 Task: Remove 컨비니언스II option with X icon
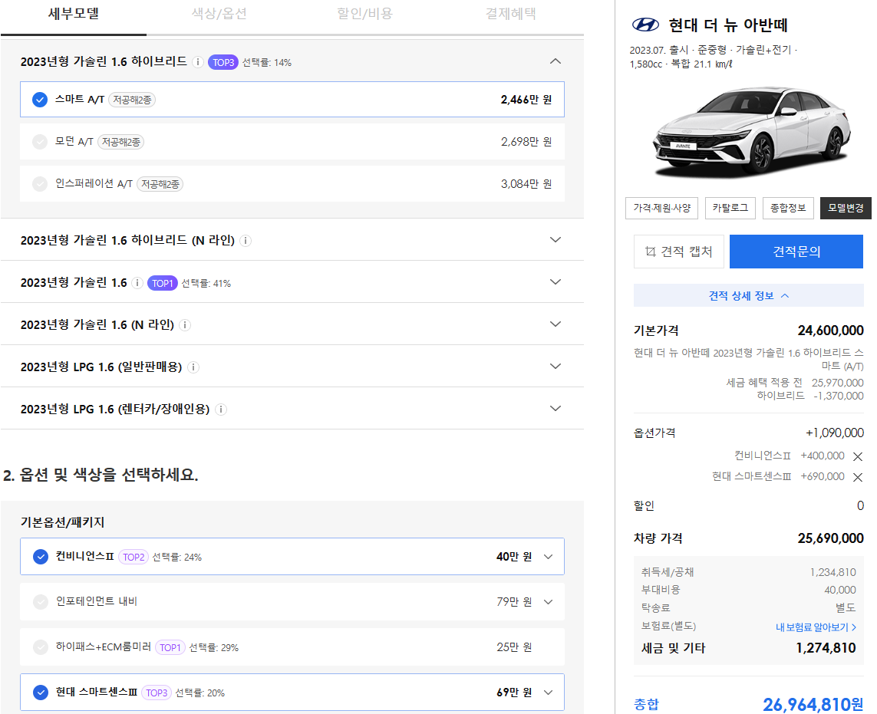[857, 456]
